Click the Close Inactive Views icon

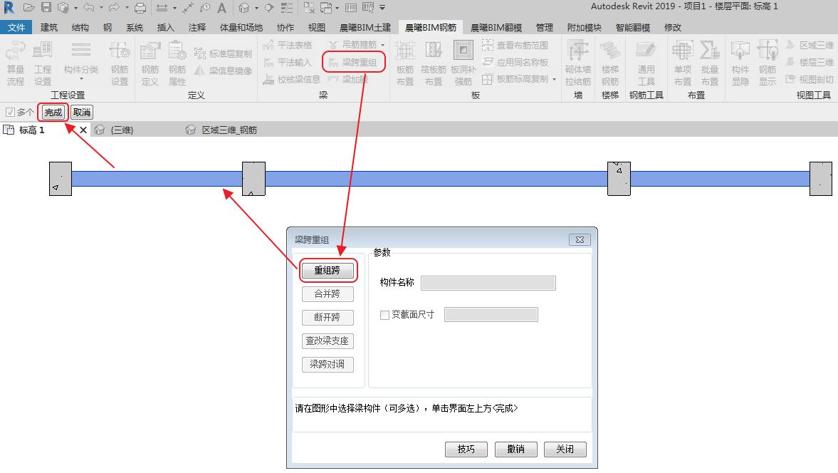tap(309, 8)
